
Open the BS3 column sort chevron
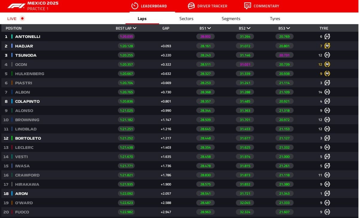[288, 28]
